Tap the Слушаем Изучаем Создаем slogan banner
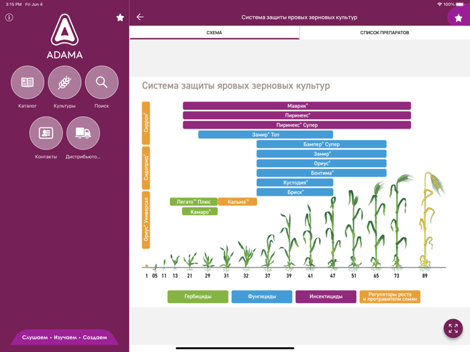Image resolution: width=470 pixels, height=352 pixels. (x=64, y=337)
